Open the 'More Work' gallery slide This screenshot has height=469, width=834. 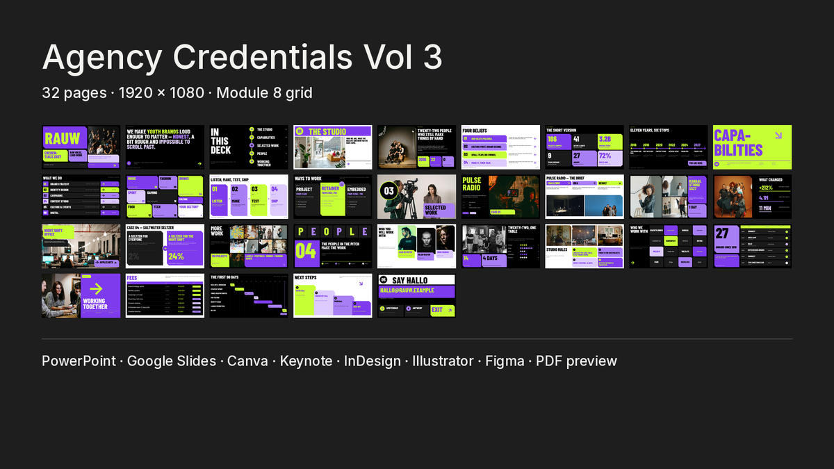coord(249,246)
